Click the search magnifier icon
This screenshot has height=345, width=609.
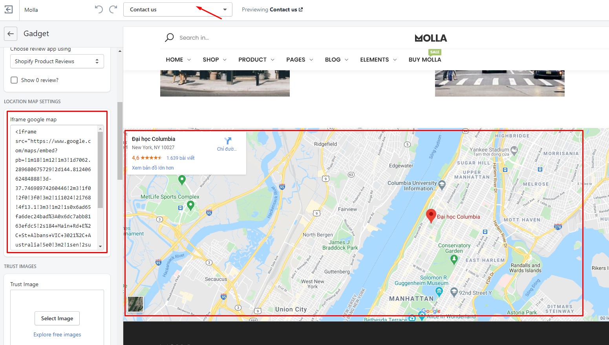(x=169, y=38)
